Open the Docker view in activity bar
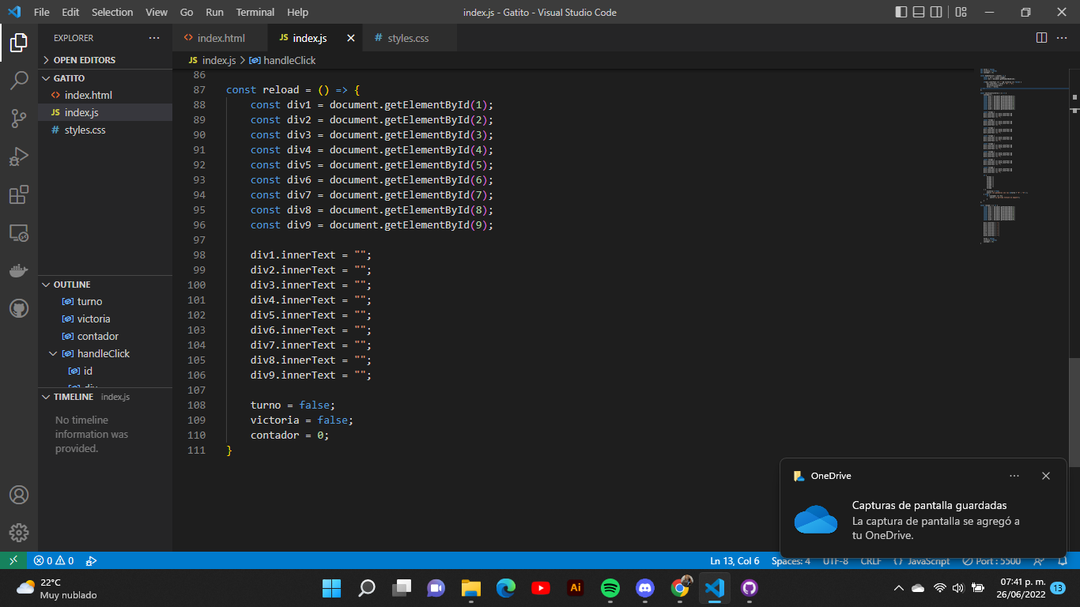This screenshot has height=607, width=1080. 19,270
